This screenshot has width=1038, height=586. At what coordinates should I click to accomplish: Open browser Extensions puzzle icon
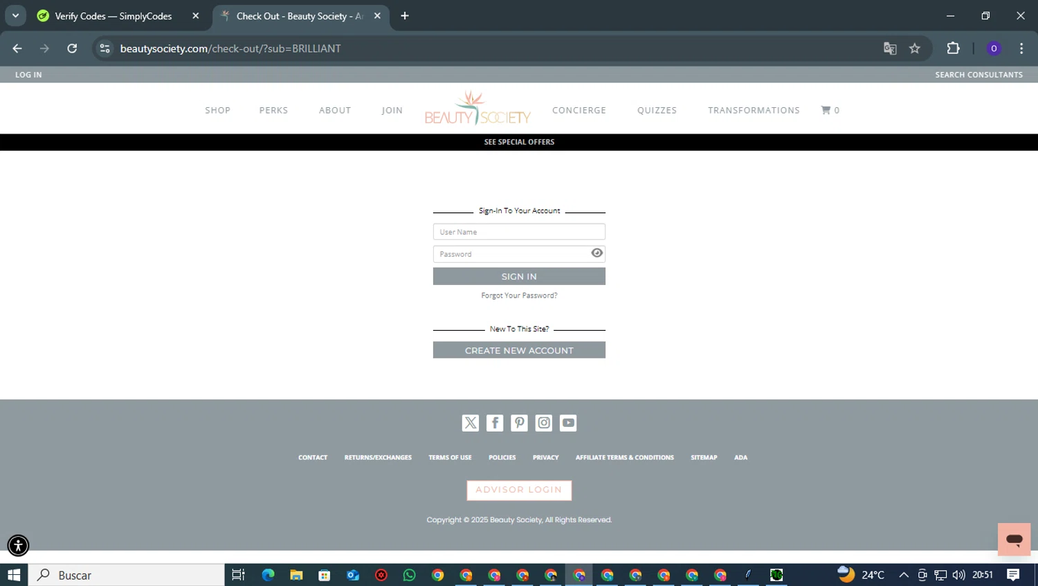(953, 48)
